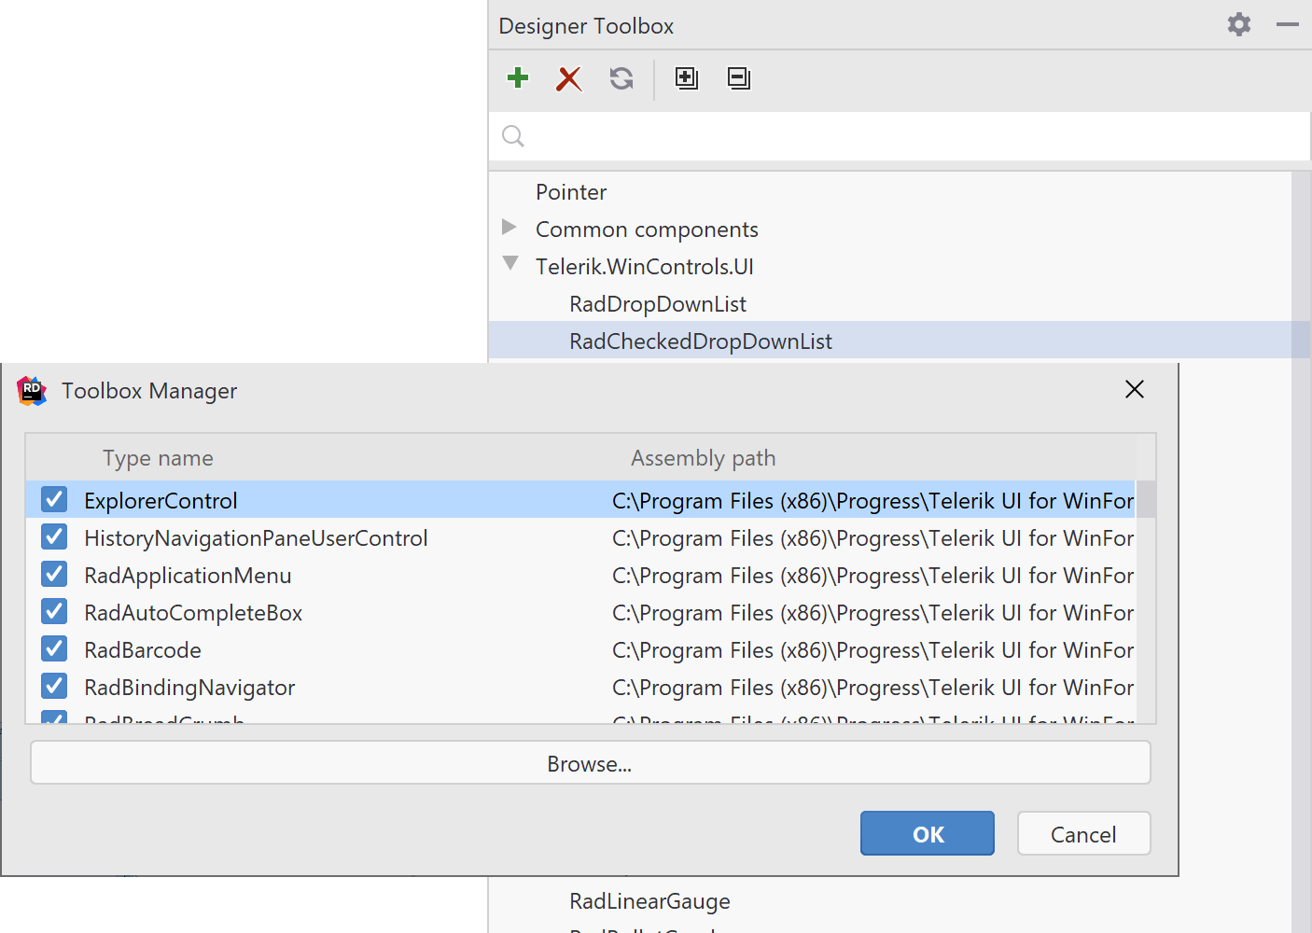This screenshot has height=933, width=1312.
Task: Sort by the Type name column header
Action: coord(158,458)
